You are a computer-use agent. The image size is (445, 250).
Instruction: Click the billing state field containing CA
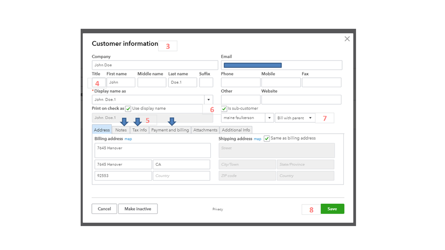[182, 165]
